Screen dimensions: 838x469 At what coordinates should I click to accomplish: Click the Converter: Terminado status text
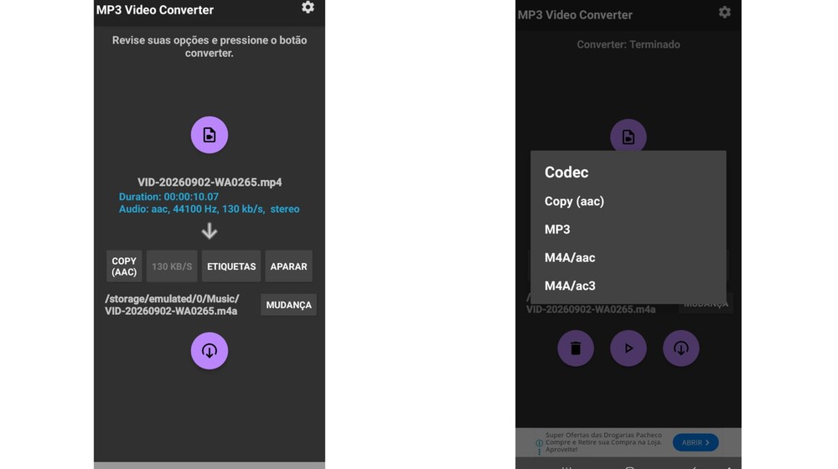[628, 44]
